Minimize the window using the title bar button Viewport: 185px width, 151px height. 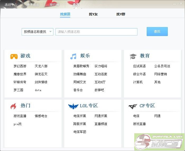tap(174, 4)
